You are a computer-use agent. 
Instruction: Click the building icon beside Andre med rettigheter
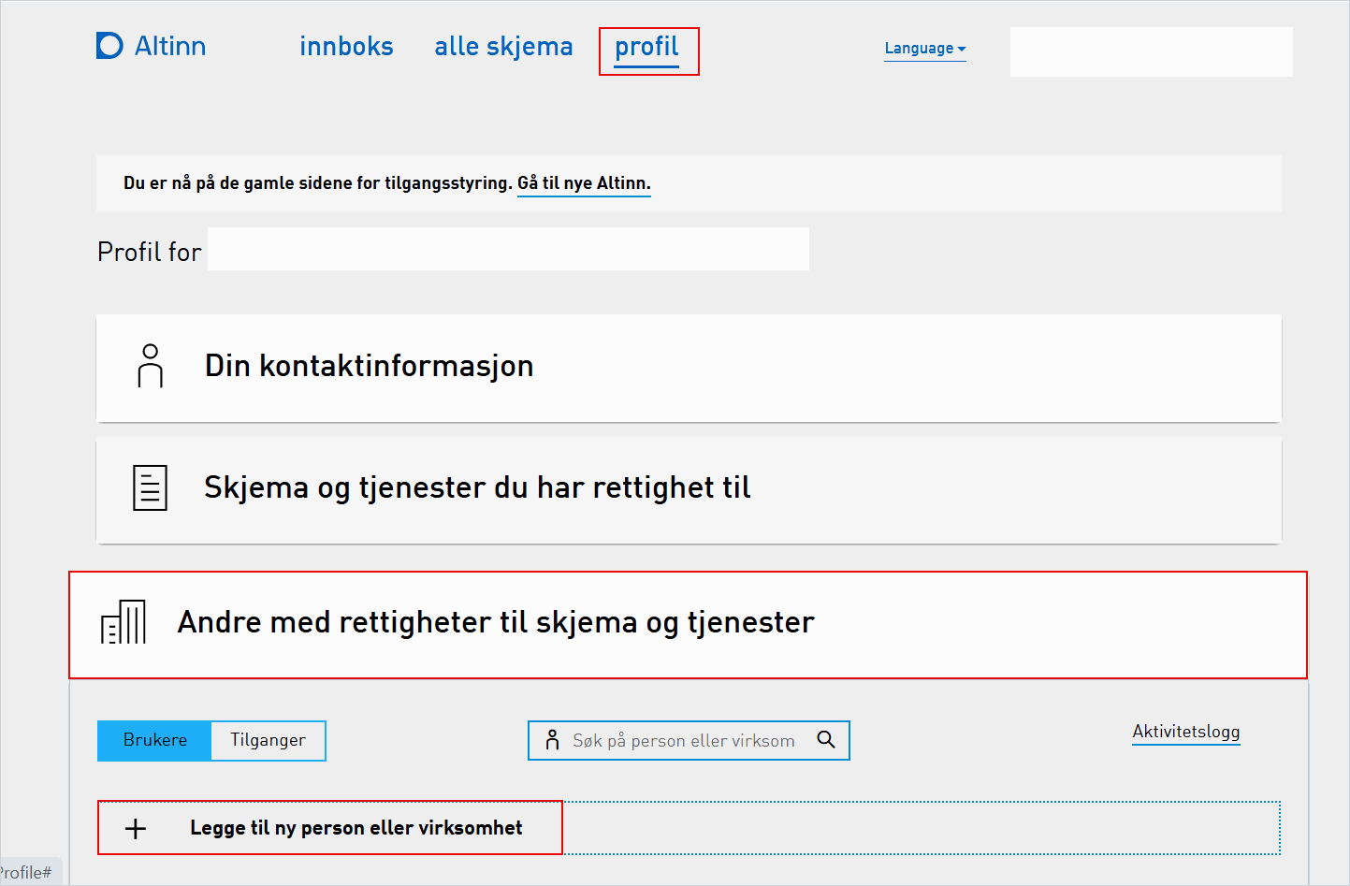(124, 622)
